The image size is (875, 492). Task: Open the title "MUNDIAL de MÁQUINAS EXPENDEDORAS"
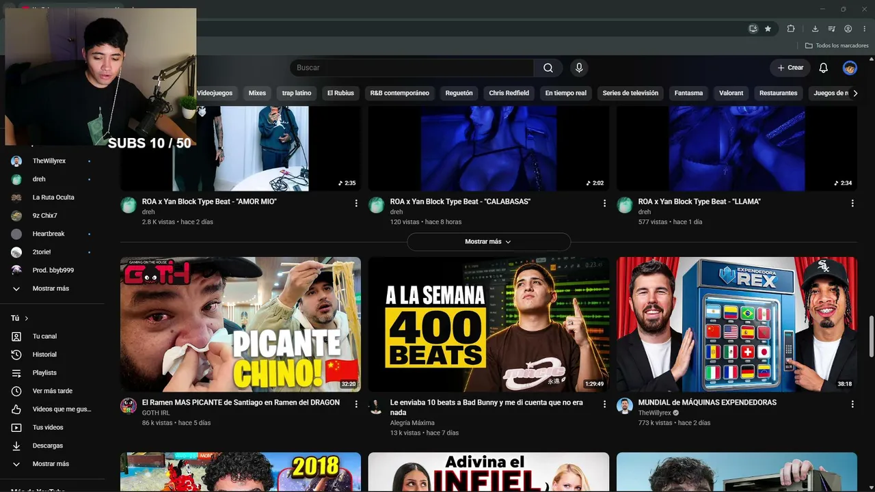708,402
